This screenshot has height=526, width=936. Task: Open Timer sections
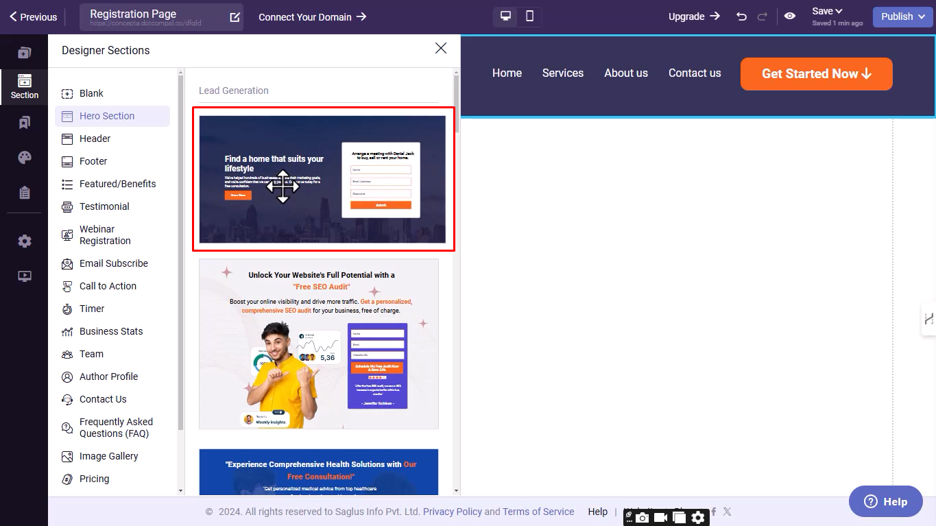(x=112, y=309)
